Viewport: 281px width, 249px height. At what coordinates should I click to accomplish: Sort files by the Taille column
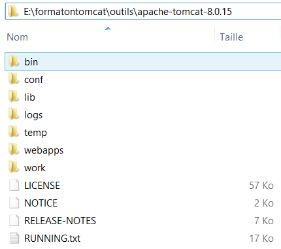tap(231, 37)
